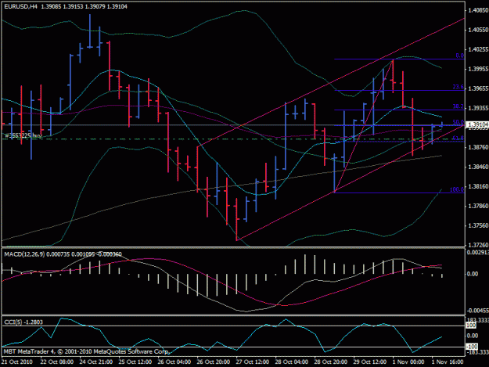Click the 1.39355 price axis label

(x=478, y=108)
